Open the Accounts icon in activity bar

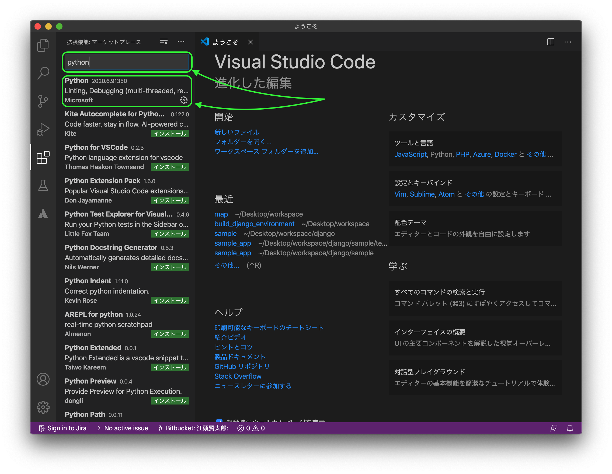click(43, 379)
